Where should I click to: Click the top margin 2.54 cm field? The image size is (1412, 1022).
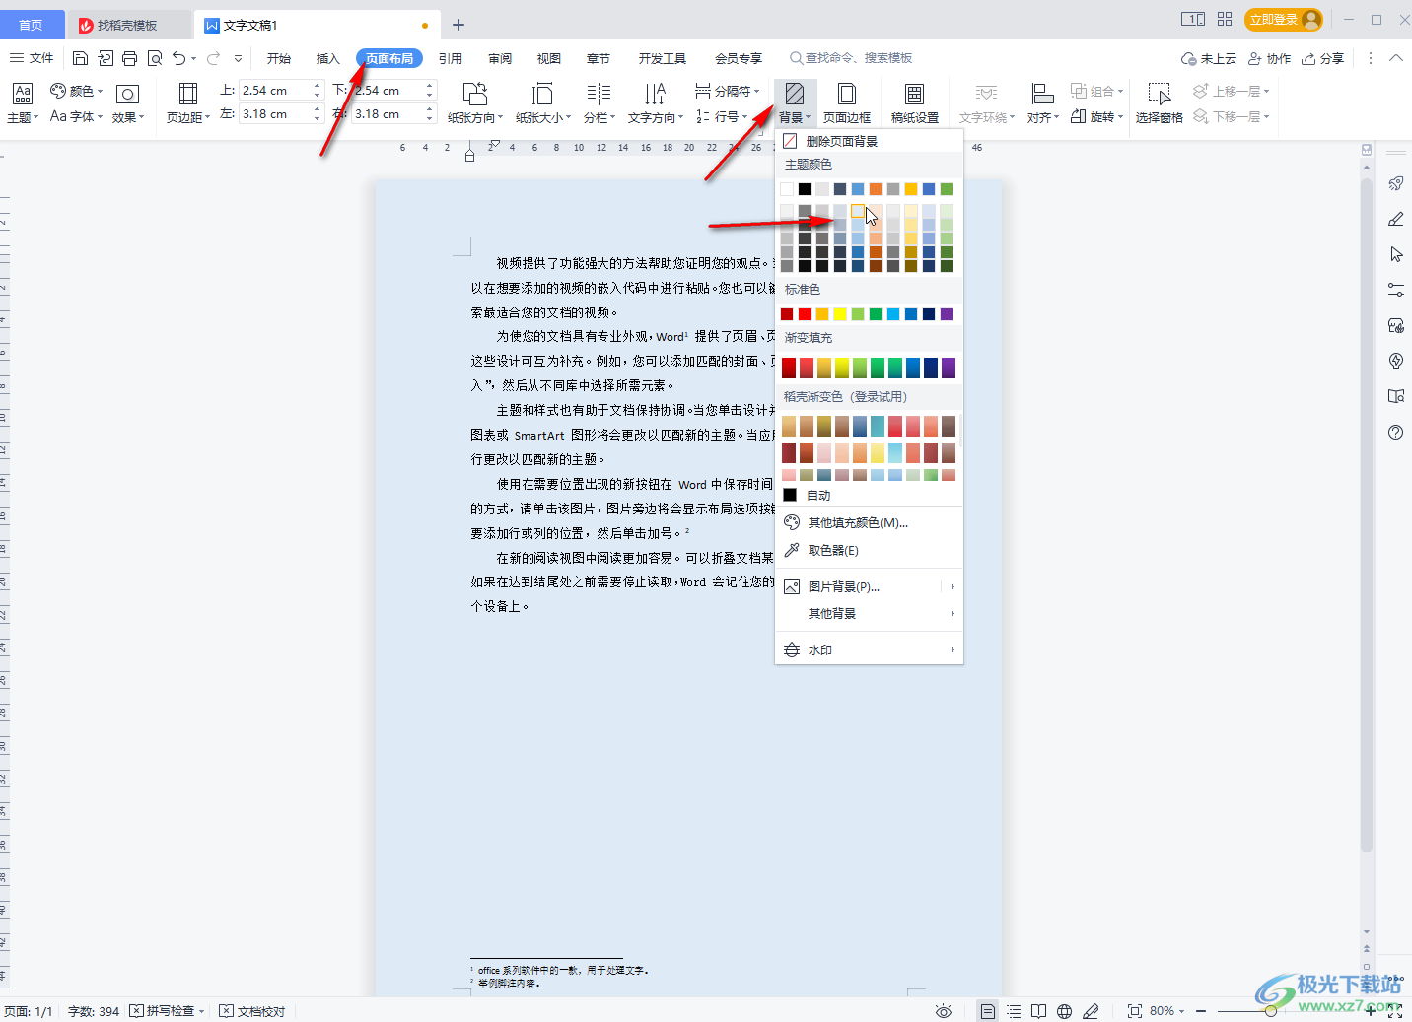click(x=281, y=90)
